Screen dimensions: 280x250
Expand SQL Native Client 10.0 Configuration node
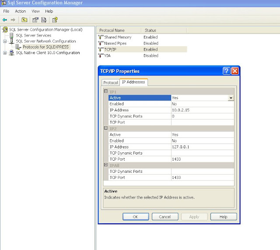5,53
